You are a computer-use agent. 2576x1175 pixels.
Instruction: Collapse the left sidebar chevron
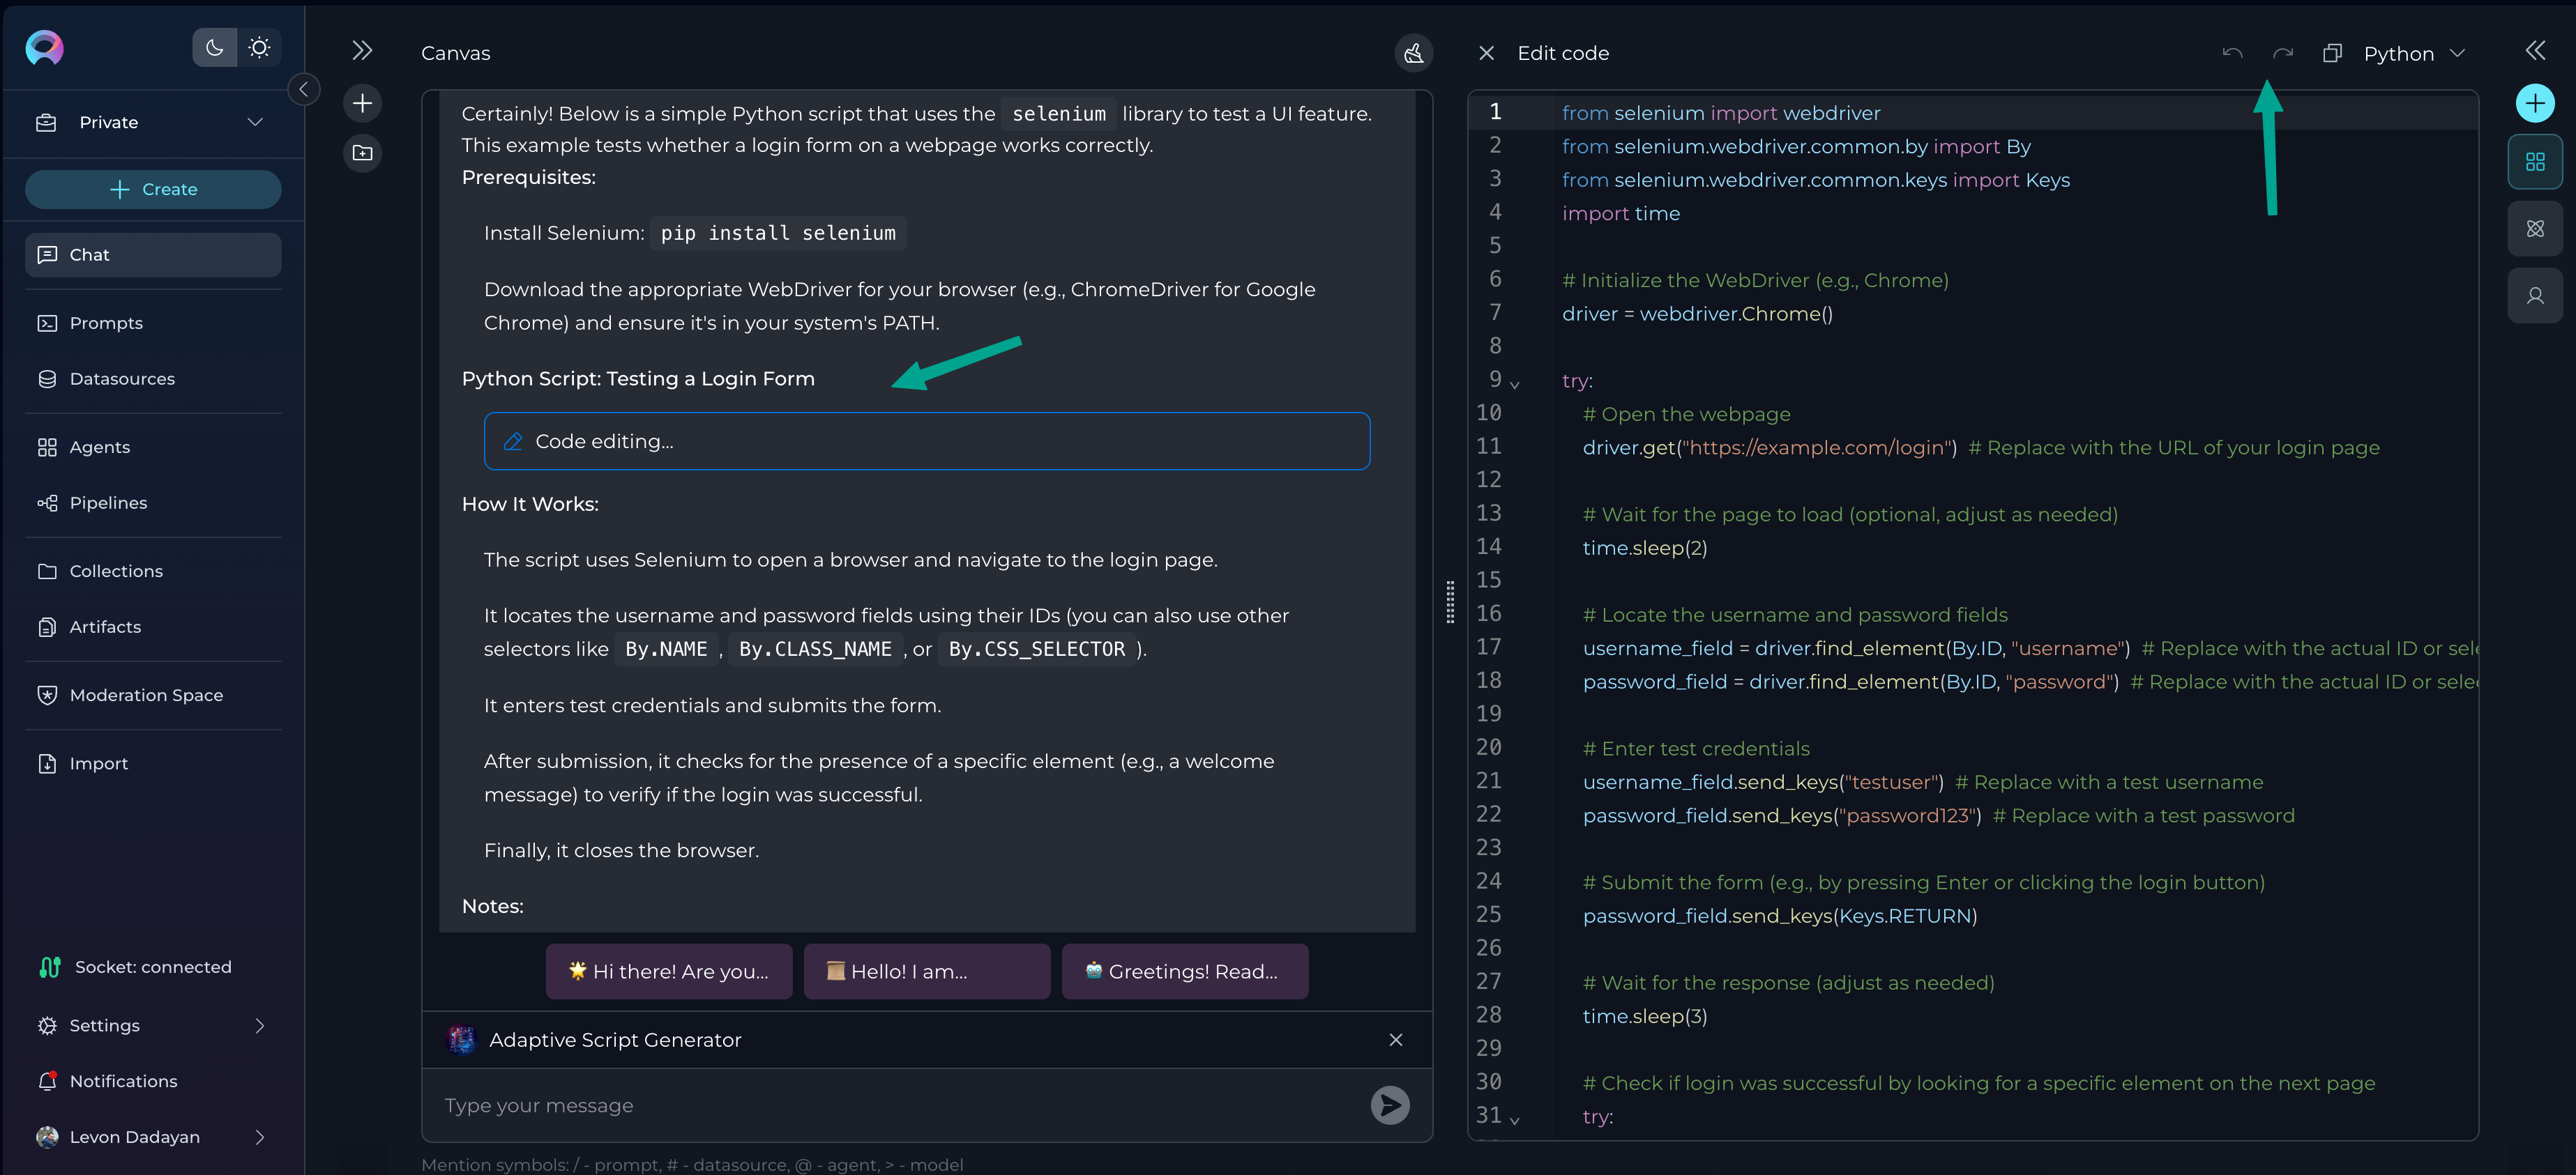[304, 89]
